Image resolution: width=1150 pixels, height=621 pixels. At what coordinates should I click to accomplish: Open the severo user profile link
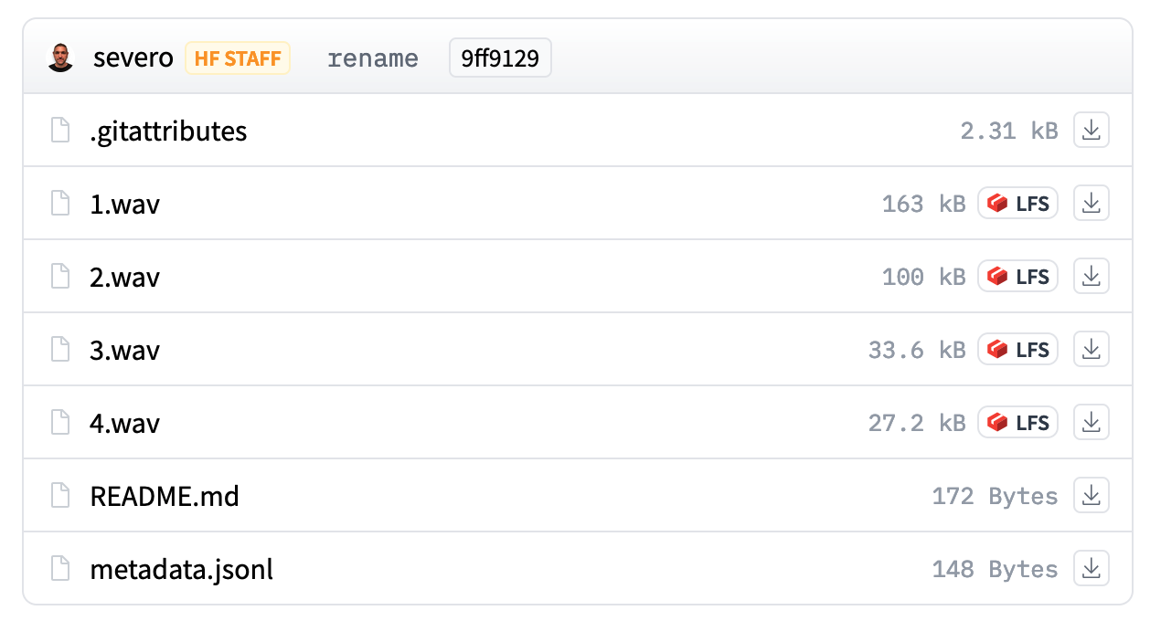click(133, 59)
